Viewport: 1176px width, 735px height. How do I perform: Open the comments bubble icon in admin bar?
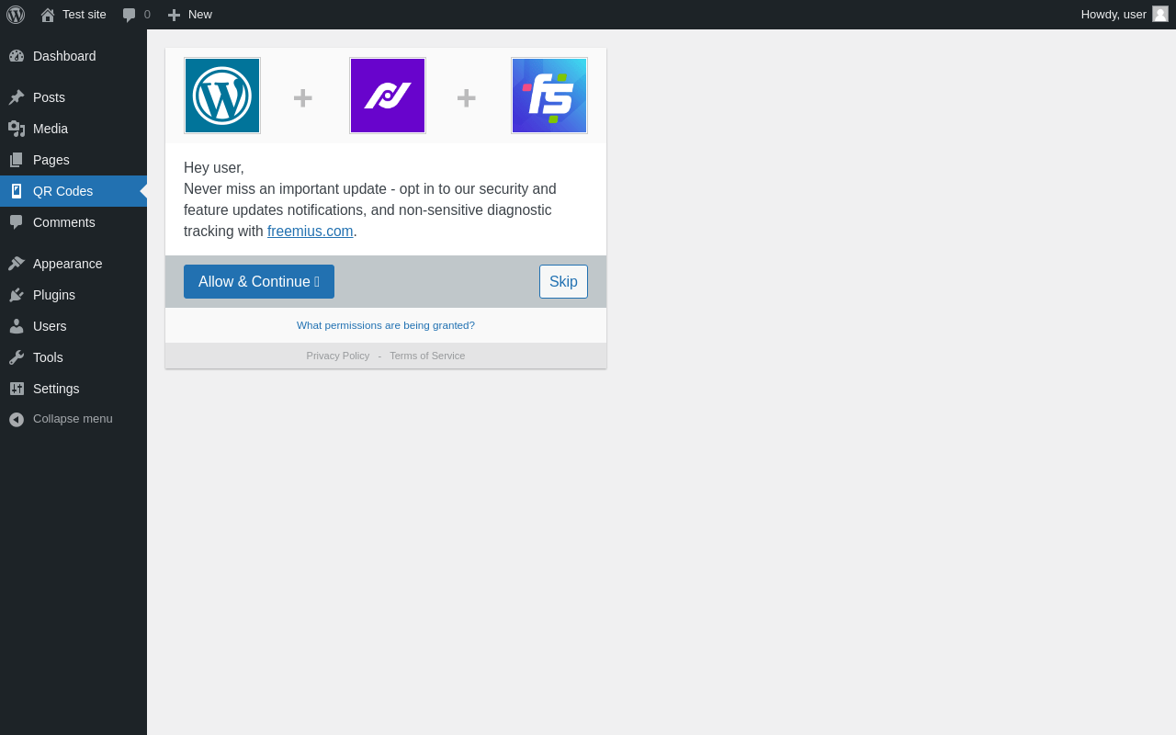pos(130,15)
